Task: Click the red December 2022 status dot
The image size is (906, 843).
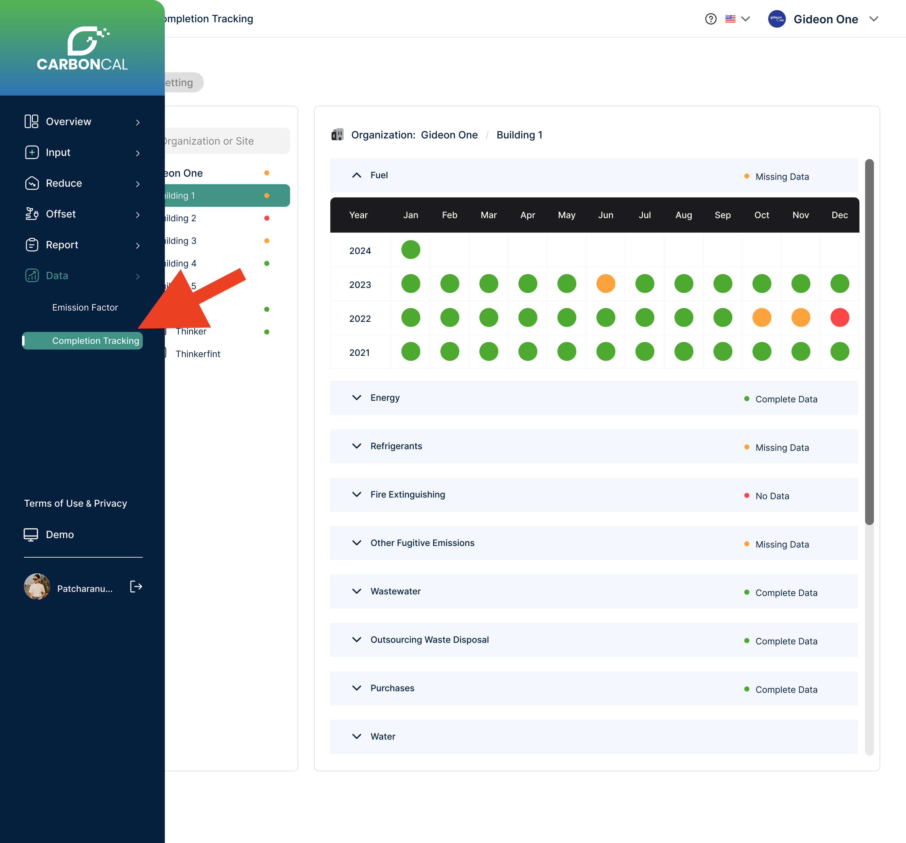Action: tap(839, 318)
